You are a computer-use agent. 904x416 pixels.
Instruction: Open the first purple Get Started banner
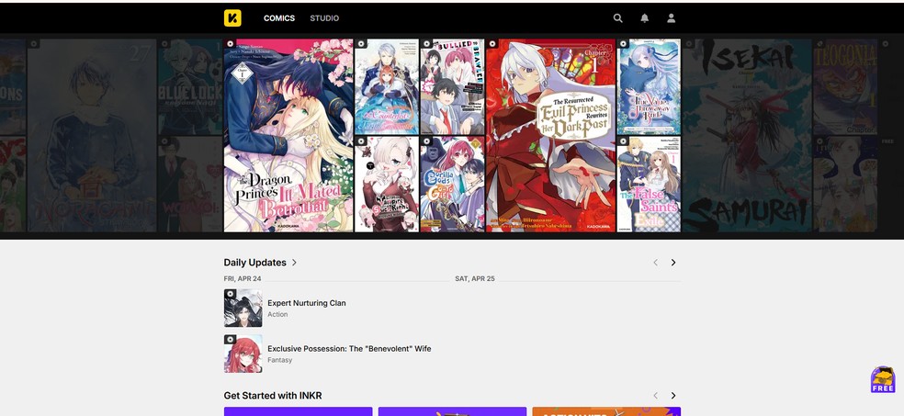click(x=298, y=411)
